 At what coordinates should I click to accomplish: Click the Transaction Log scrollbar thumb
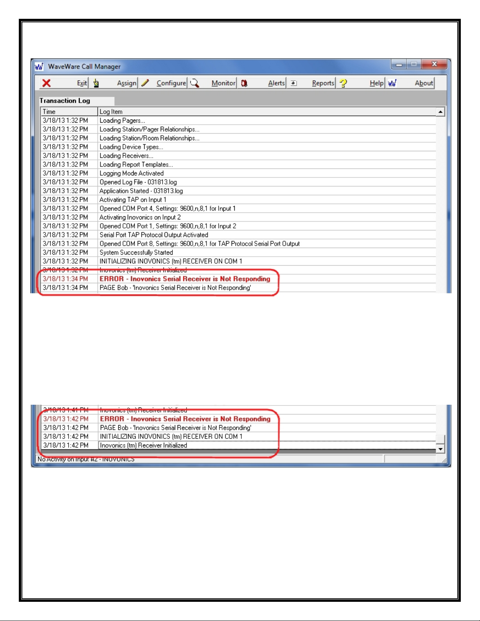(x=440, y=440)
